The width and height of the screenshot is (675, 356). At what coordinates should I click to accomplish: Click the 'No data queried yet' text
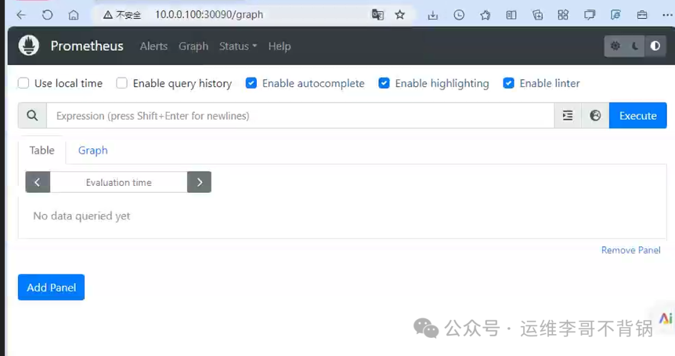point(82,216)
